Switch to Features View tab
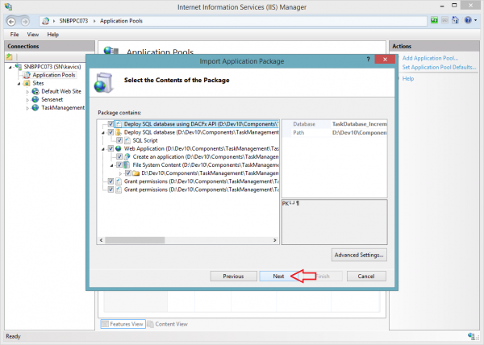484x345 pixels. pyautogui.click(x=123, y=324)
